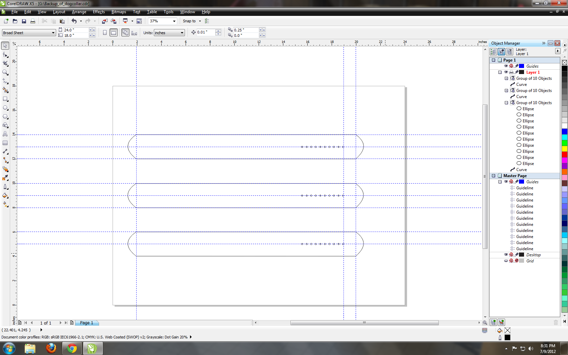Collapse the Layer 1 tree node
568x355 pixels.
click(500, 72)
